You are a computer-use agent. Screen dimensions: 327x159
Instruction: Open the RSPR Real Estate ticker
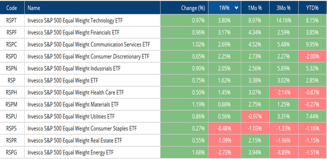coord(12,140)
